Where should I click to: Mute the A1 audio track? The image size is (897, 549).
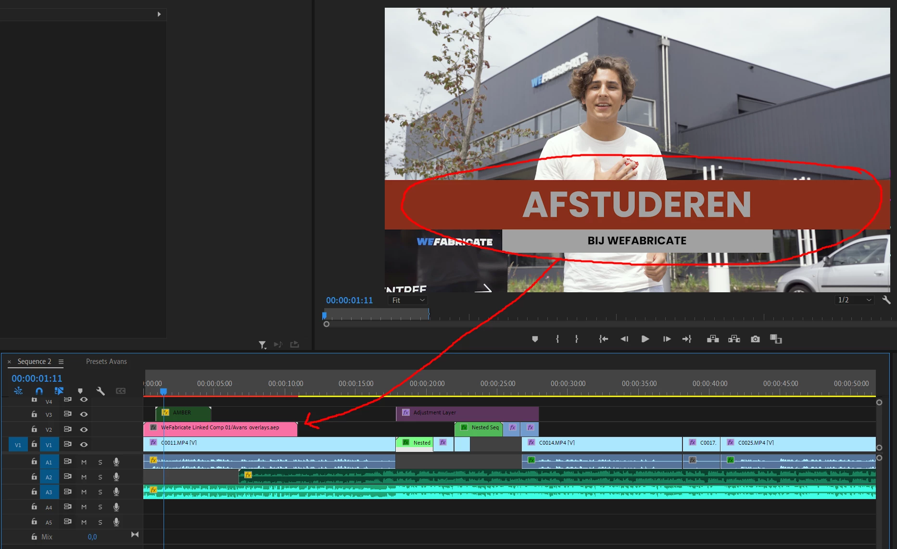click(84, 462)
